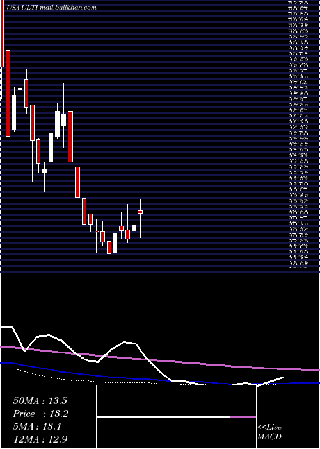This screenshot has width=320, height=449.
Task: Click the "USA ULTI" chart title text
Action: coord(22,8)
